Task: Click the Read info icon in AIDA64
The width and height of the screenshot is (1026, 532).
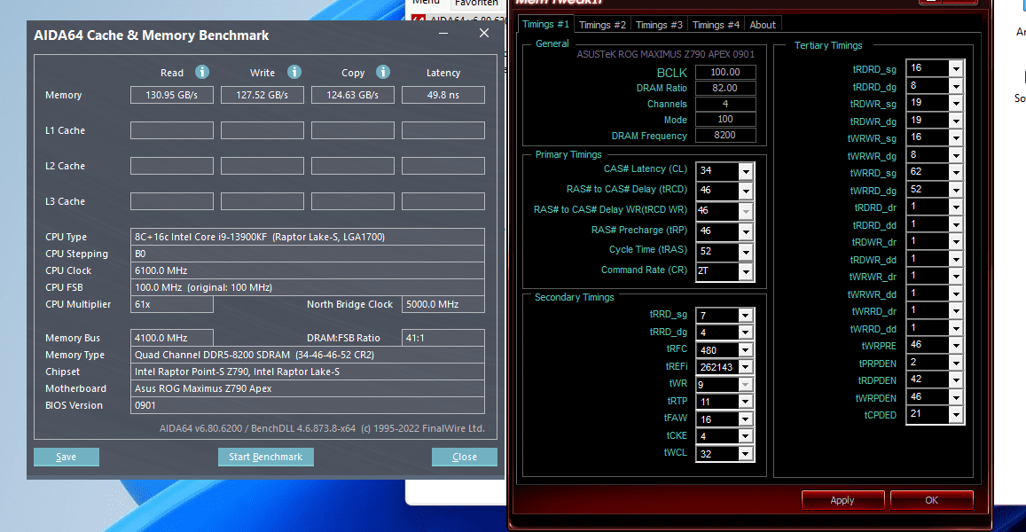Action: 202,72
